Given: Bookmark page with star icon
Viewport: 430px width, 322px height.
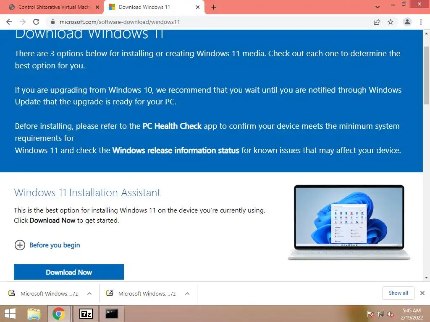Looking at the screenshot, I should [x=391, y=22].
